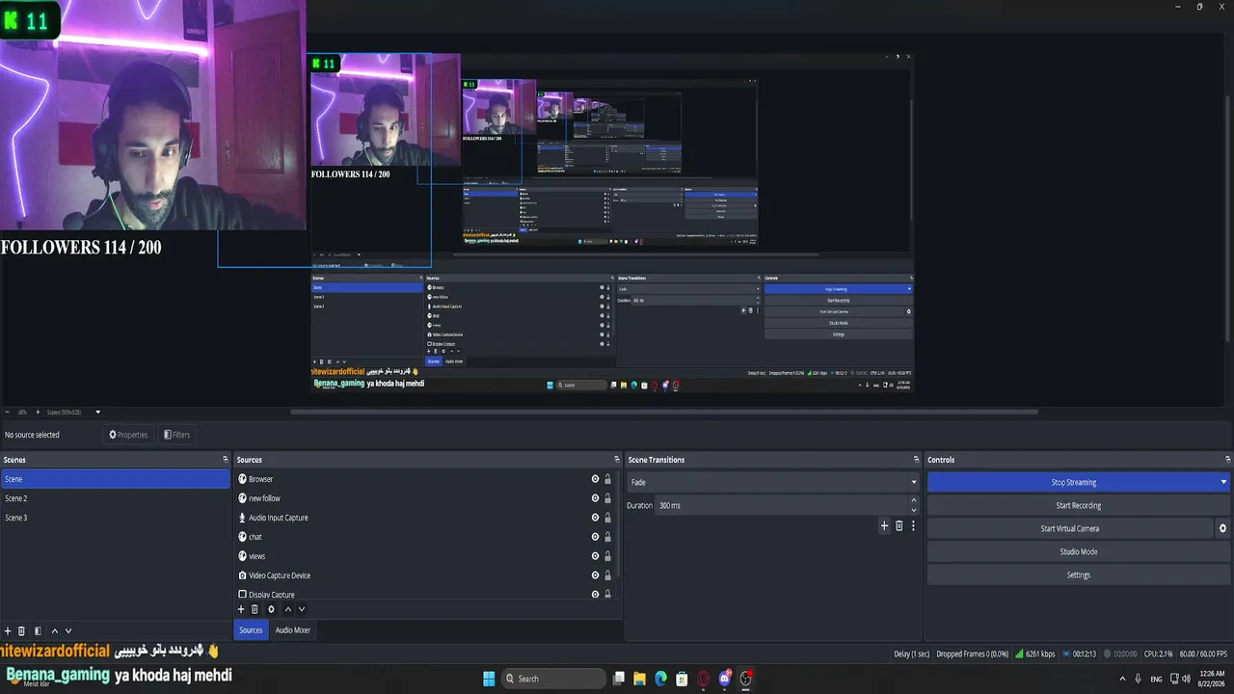Increase transition duration with up arrow

[914, 500]
